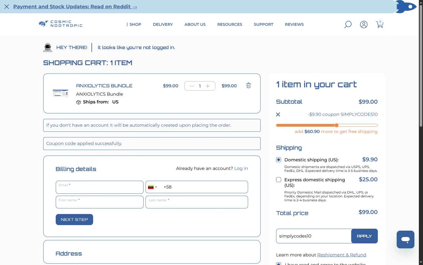423x265 pixels.
Task: Click the Express shipping $25.00 price
Action: click(368, 179)
